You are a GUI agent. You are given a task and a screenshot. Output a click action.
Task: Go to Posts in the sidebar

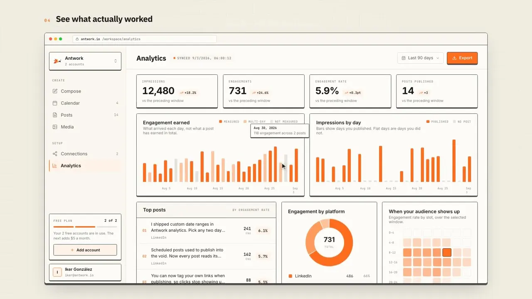[85, 115]
